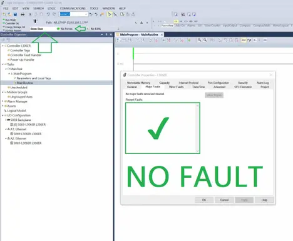Click the Redo arrow icon

54,14
